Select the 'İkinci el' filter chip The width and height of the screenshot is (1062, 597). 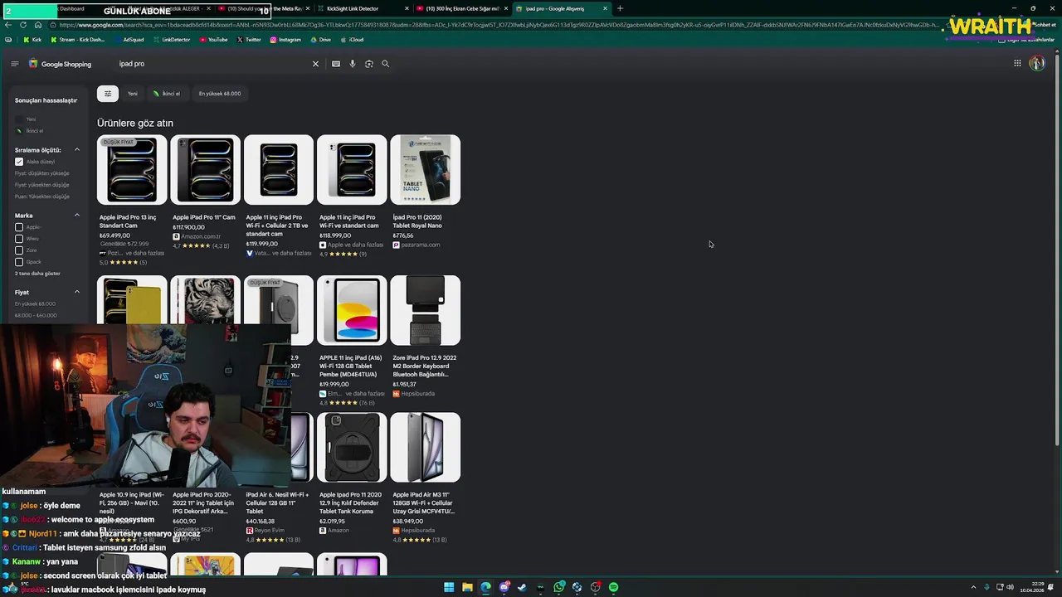pyautogui.click(x=166, y=94)
